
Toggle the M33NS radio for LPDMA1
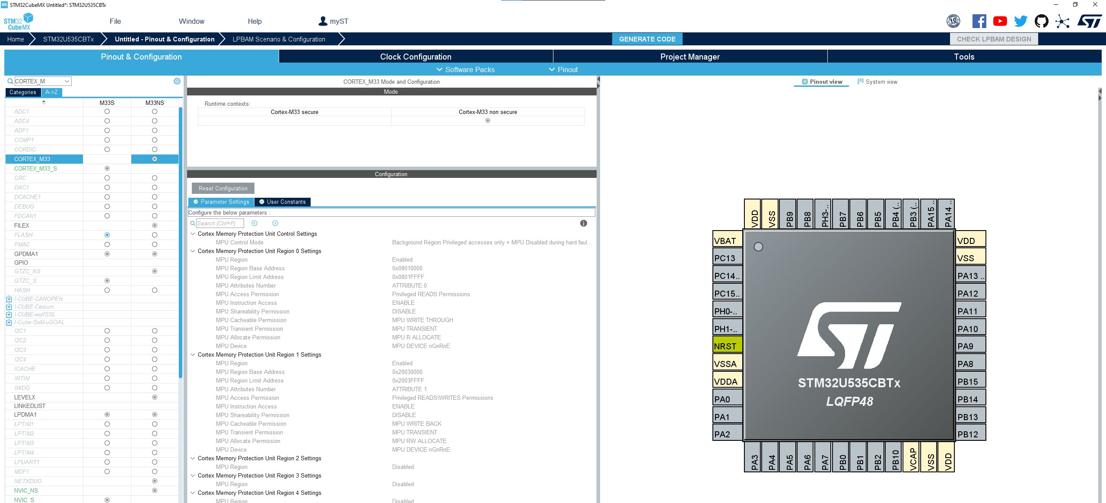[x=155, y=414]
